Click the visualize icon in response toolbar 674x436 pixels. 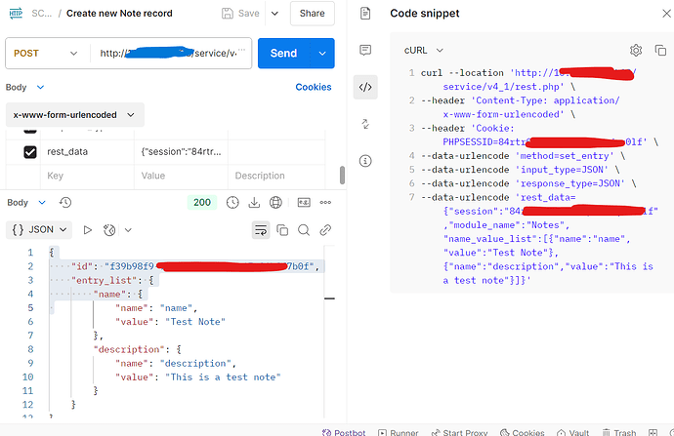pos(109,230)
